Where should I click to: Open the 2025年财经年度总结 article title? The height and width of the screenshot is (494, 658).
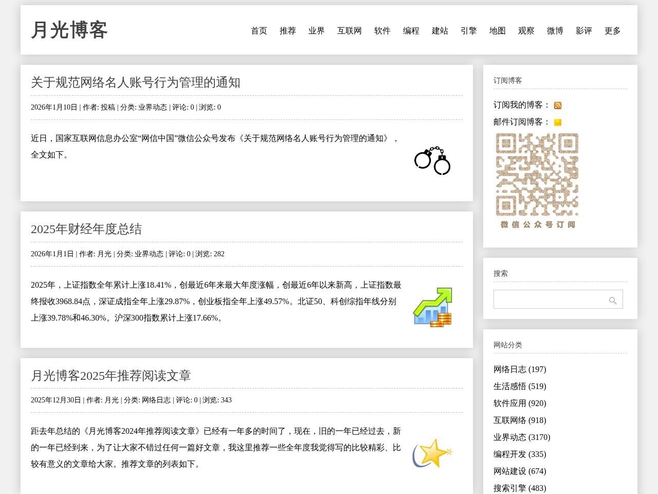pos(86,229)
